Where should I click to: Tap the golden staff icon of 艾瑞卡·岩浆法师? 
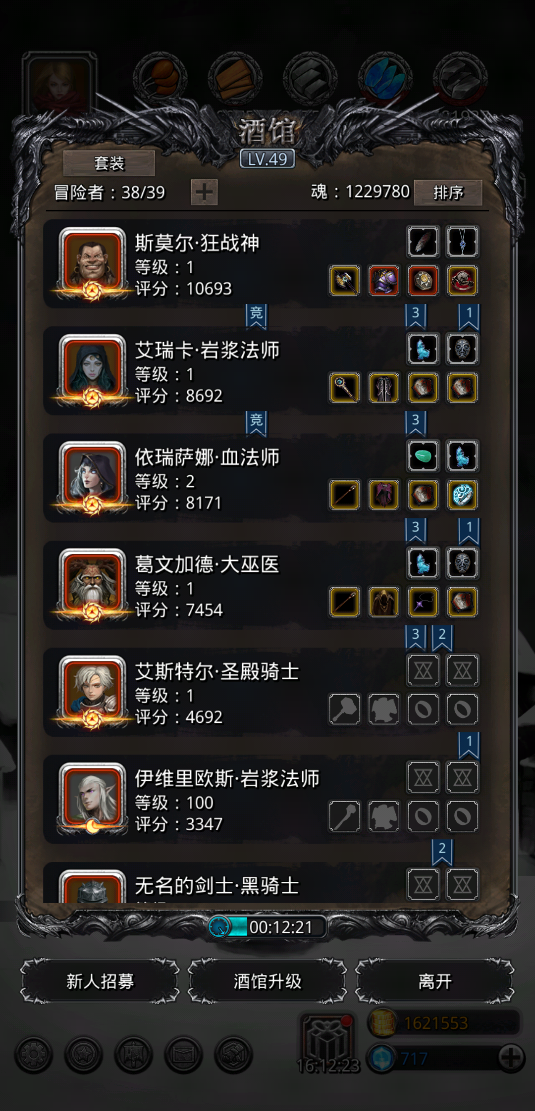pos(345,388)
